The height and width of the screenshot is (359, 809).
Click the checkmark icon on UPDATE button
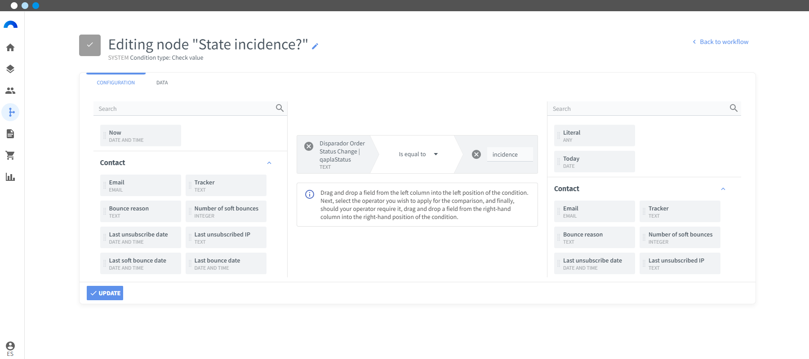93,293
